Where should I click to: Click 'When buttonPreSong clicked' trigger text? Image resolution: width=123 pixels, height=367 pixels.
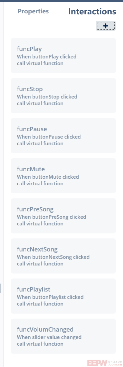point(52,217)
